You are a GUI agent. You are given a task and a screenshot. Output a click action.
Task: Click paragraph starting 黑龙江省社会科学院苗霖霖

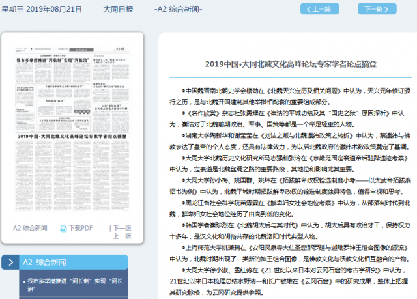click(x=290, y=208)
